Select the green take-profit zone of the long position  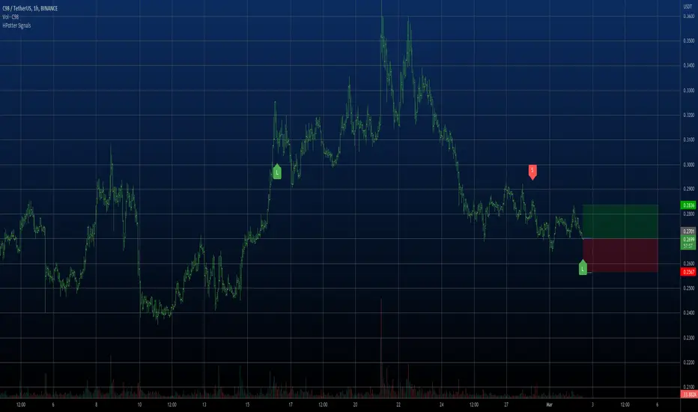coord(620,222)
